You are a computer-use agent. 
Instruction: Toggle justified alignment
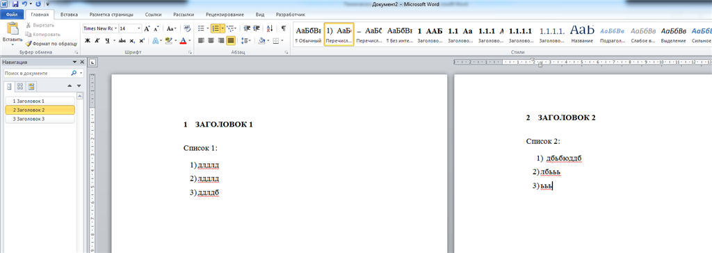tap(231, 41)
